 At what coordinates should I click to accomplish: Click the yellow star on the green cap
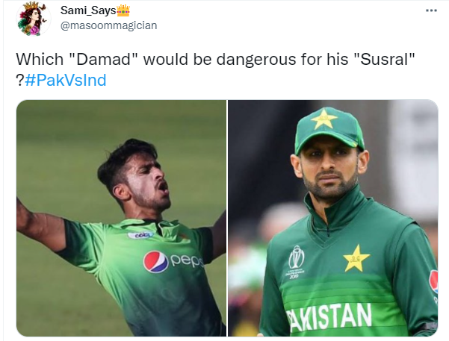pos(324,119)
